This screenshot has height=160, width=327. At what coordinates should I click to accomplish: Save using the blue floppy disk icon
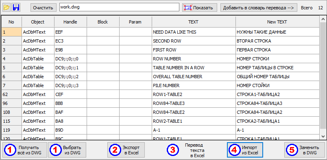pos(16,8)
